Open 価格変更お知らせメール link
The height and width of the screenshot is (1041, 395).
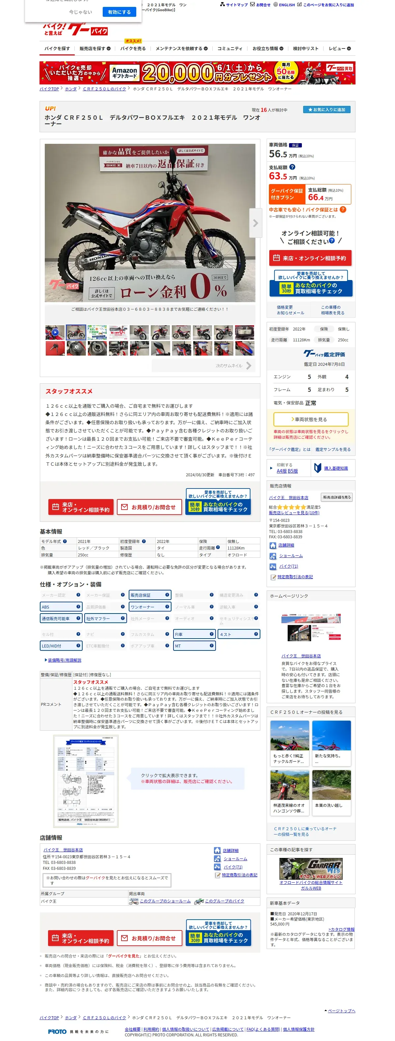pyautogui.click(x=290, y=309)
